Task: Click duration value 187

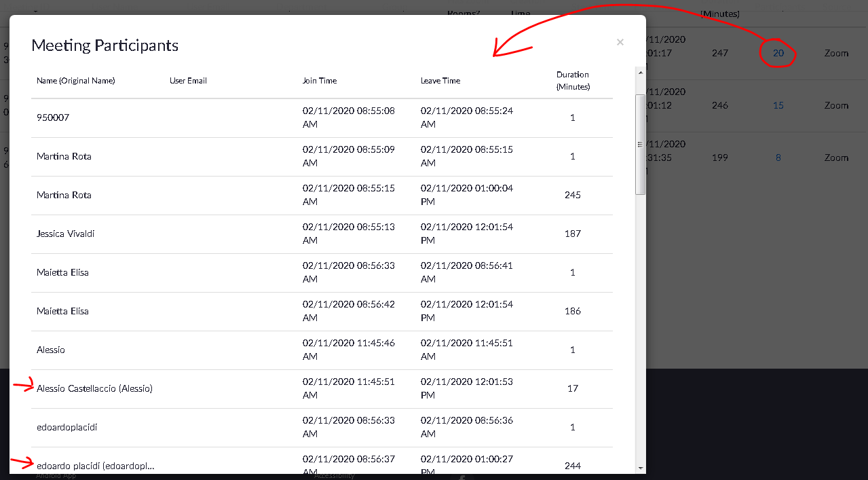Action: 573,234
